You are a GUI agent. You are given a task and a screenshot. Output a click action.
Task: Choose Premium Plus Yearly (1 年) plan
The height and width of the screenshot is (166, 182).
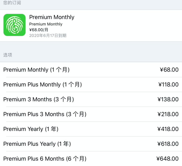[x=37, y=144]
